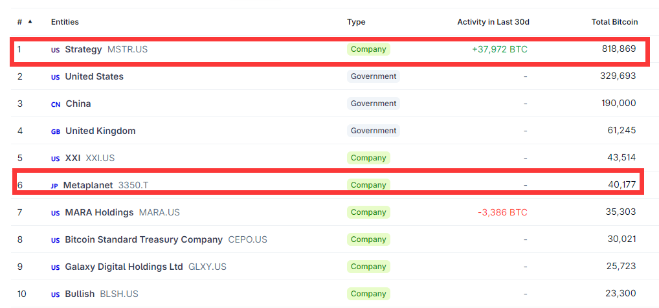Click rank number 10
Screen dimensions: 659x308
tap(21, 294)
